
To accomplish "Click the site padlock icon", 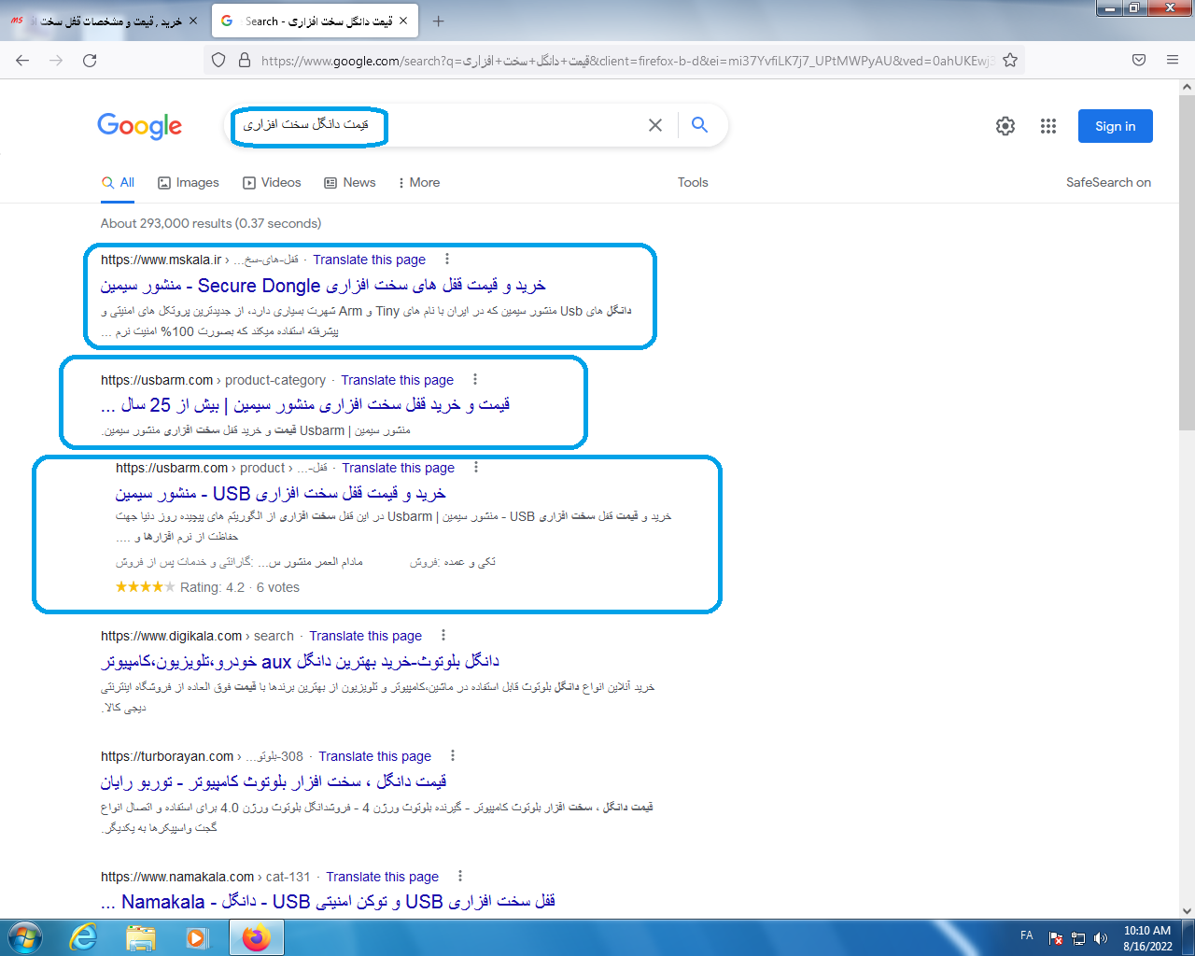I will [245, 60].
